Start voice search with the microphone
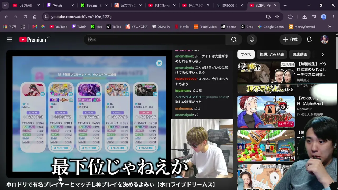Screen dimensions: 338x190 click(x=252, y=40)
